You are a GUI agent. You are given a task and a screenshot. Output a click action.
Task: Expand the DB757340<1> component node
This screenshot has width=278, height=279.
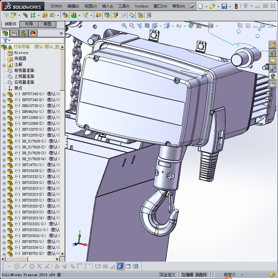tap(4, 95)
